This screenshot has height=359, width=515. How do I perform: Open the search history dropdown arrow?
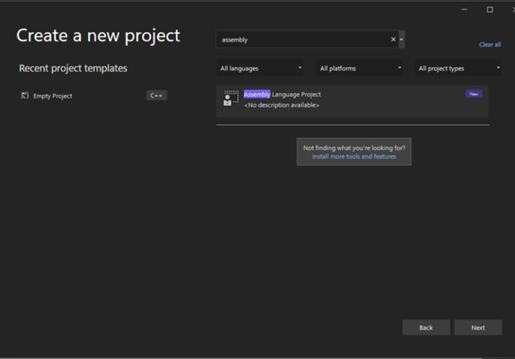pos(401,39)
